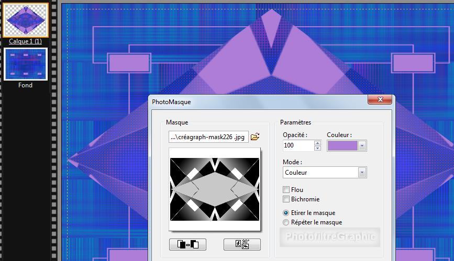This screenshot has height=261, width=454.
Task: Click the black-and-white mask preview image
Action: pos(214,189)
